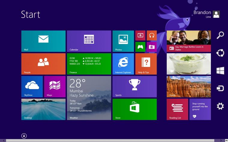The width and height of the screenshot is (228, 142).
Task: Click the Windows Start charm
Action: coord(220,71)
